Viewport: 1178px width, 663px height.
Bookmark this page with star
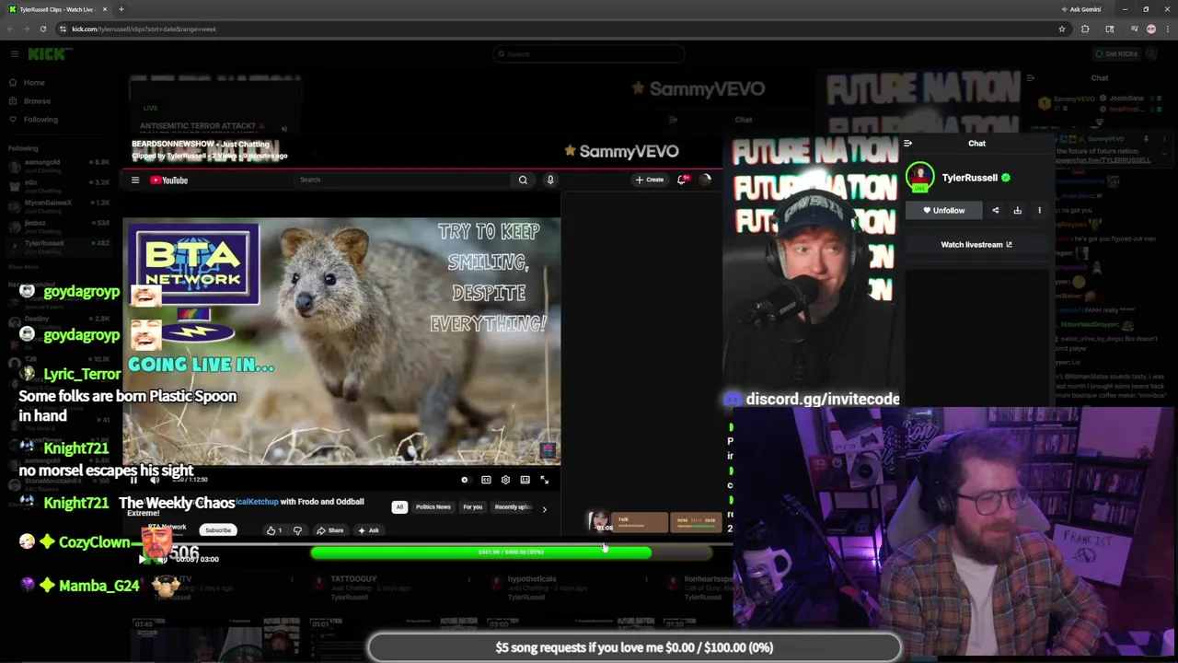click(1061, 29)
